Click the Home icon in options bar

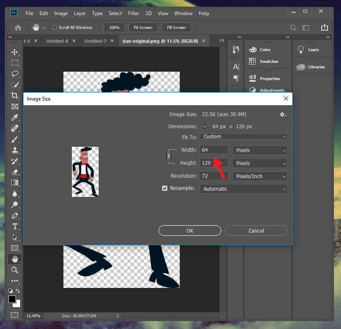tap(18, 28)
